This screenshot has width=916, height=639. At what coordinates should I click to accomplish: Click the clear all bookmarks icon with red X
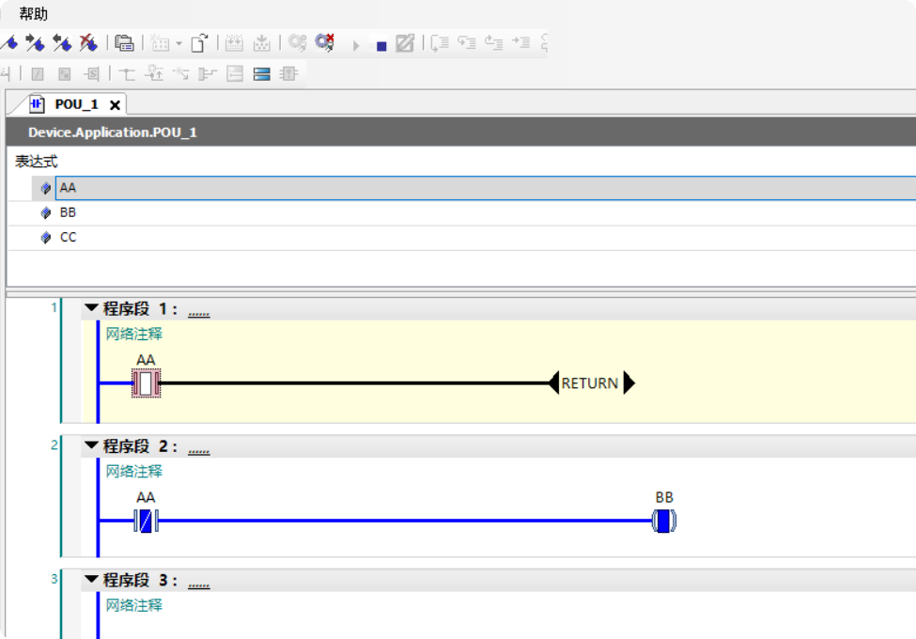pyautogui.click(x=88, y=42)
